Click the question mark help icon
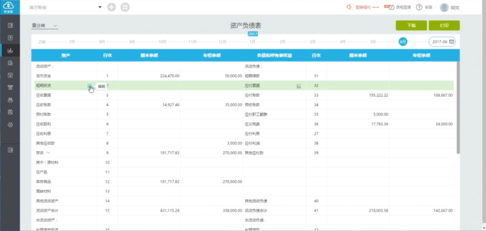The image size is (486, 231). pyautogui.click(x=419, y=7)
